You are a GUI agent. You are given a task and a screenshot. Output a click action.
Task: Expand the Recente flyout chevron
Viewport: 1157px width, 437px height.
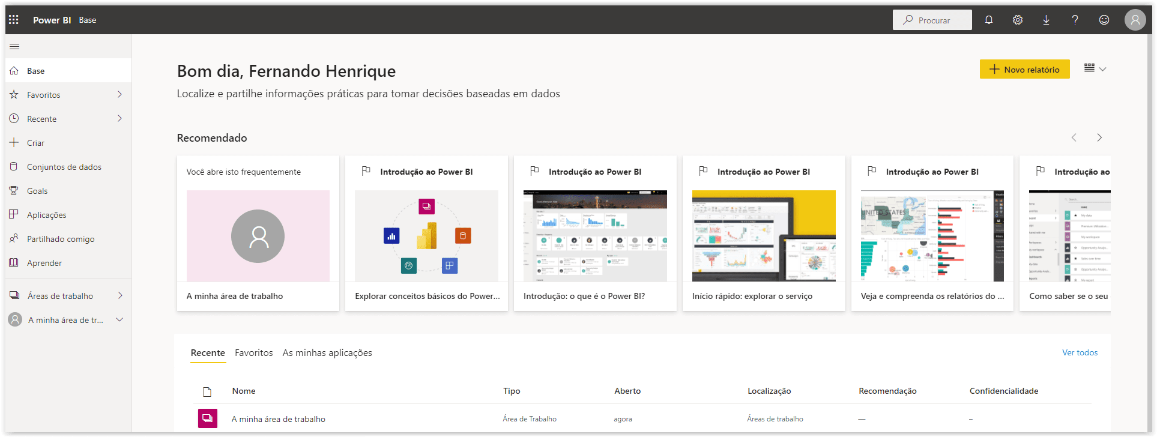tap(120, 118)
